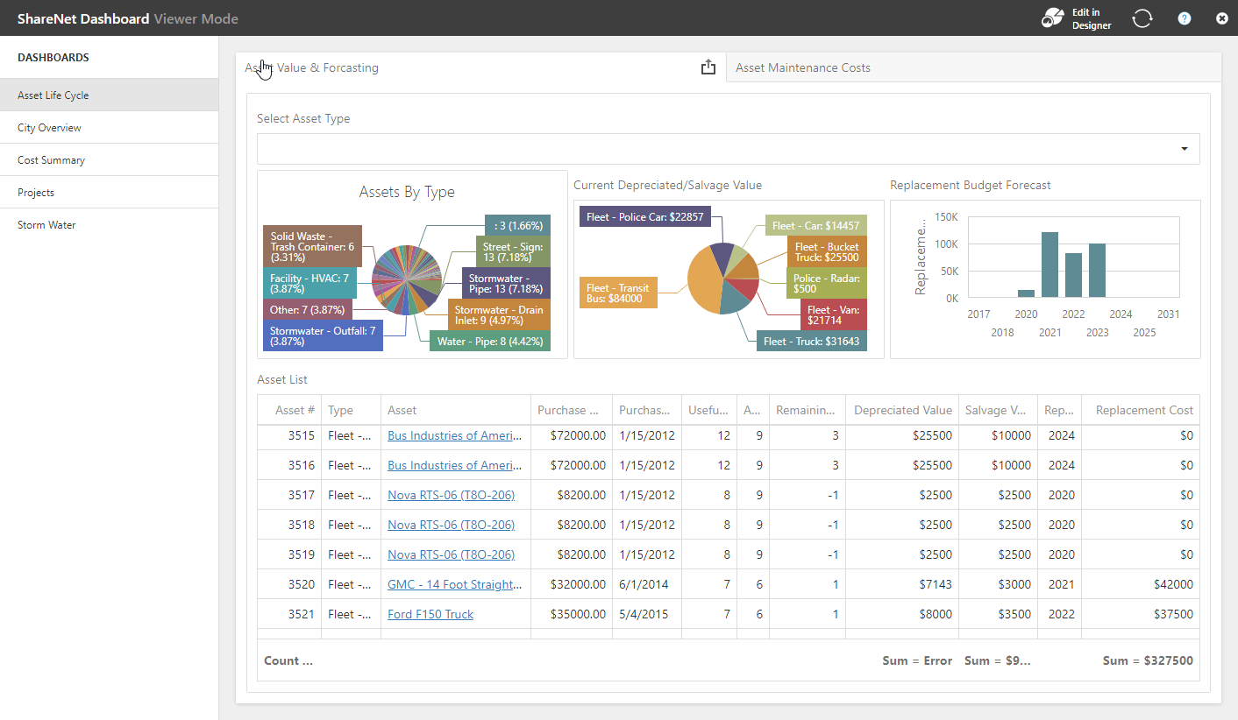Open the help icon in the top bar

tap(1184, 18)
